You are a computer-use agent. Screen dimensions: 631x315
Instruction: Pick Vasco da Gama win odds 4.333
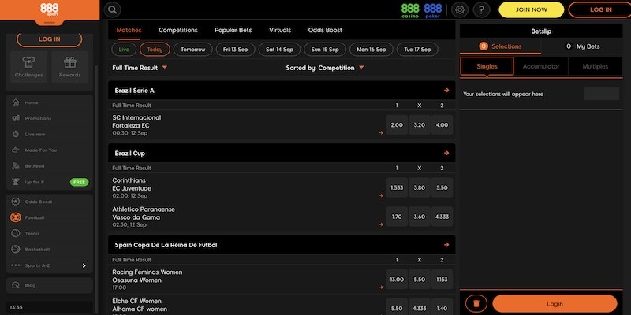pos(442,217)
